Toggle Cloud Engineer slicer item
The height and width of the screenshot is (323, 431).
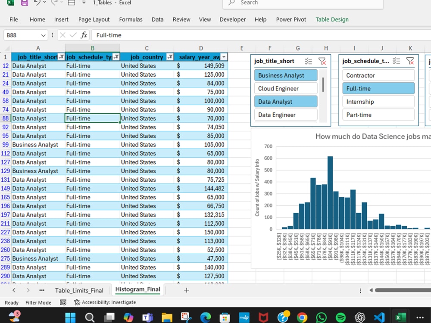(x=286, y=88)
